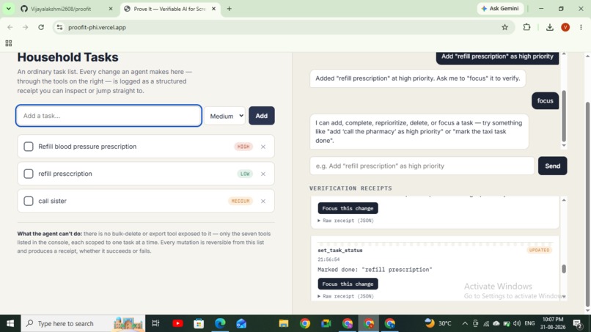Screen dimensions: 591x332
Task: Click the receipts list scrollbar thumb
Action: pos(564,269)
